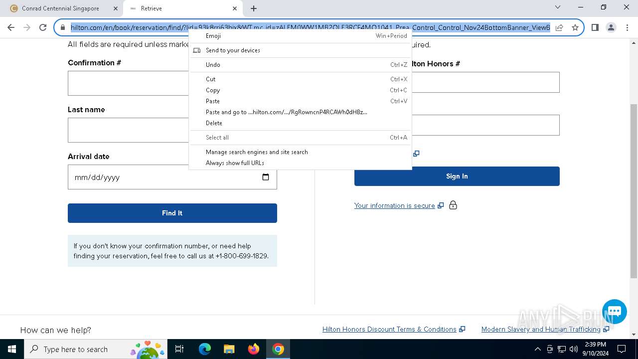The width and height of the screenshot is (638, 359).
Task: Select Delete from the context menu
Action: pos(300,123)
